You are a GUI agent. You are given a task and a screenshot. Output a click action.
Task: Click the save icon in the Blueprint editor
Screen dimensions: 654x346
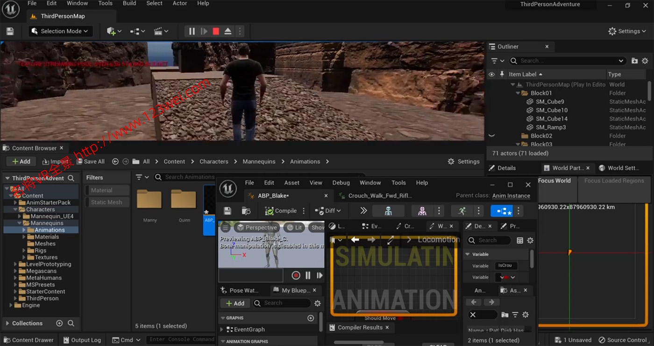coord(227,210)
